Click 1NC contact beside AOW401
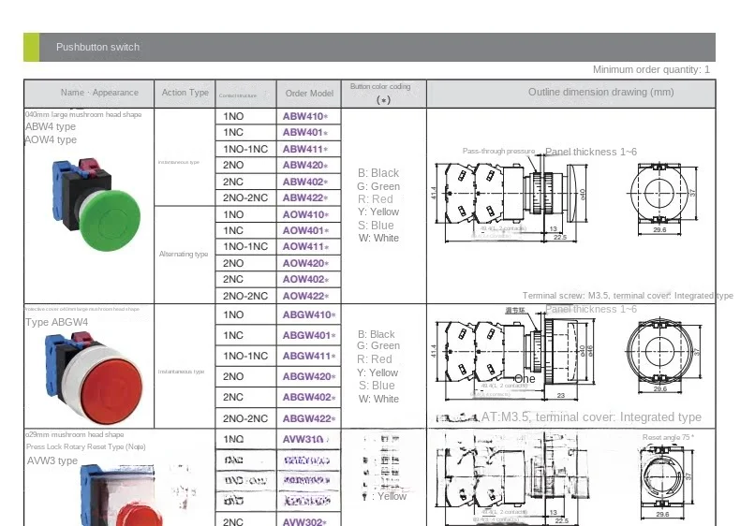This screenshot has width=740, height=526. point(233,230)
